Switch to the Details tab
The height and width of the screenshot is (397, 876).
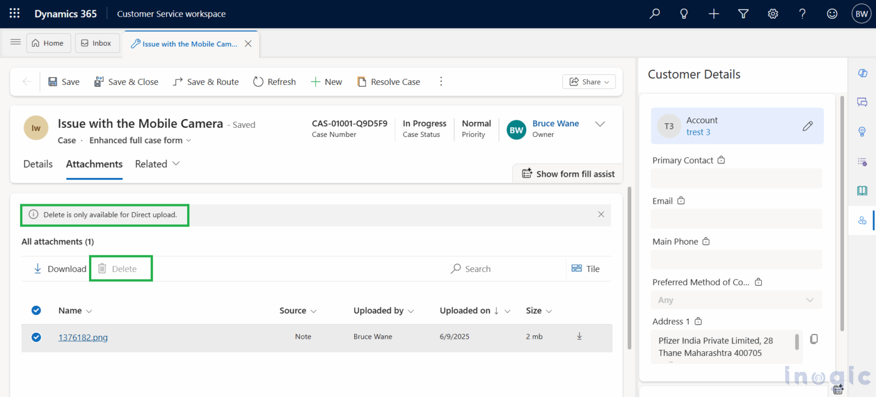click(x=38, y=164)
